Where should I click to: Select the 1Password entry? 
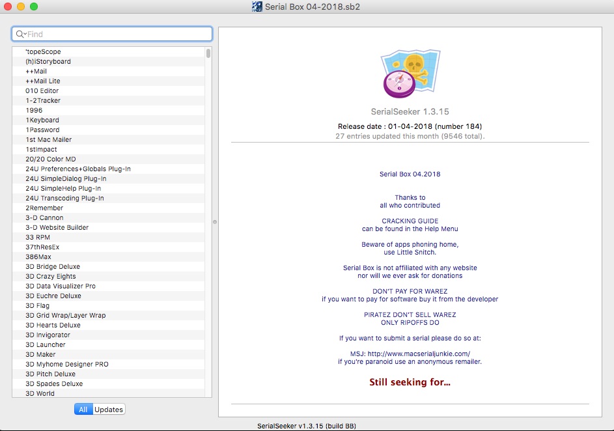[109, 130]
